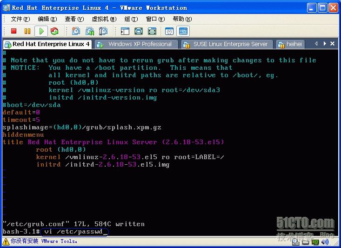This screenshot has width=341, height=248.
Task: Click the hard disk status icon
Action: [x=306, y=242]
